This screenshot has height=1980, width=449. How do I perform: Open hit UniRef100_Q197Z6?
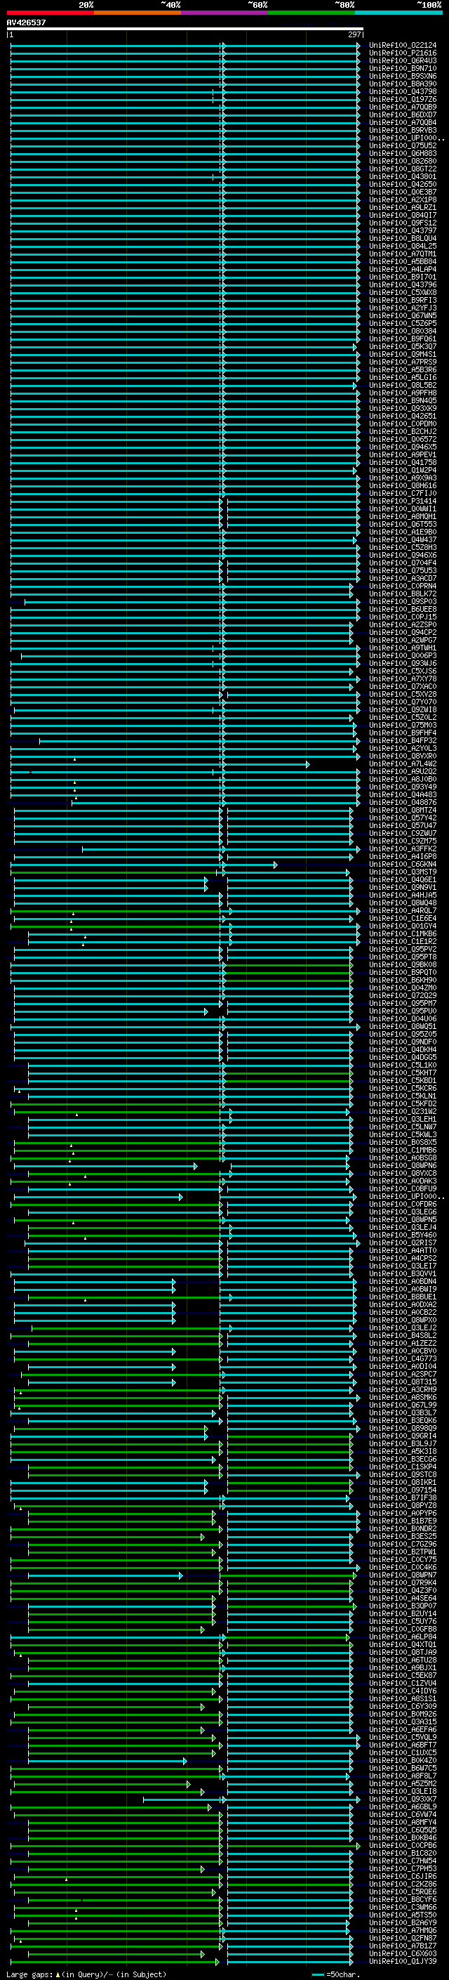click(403, 99)
